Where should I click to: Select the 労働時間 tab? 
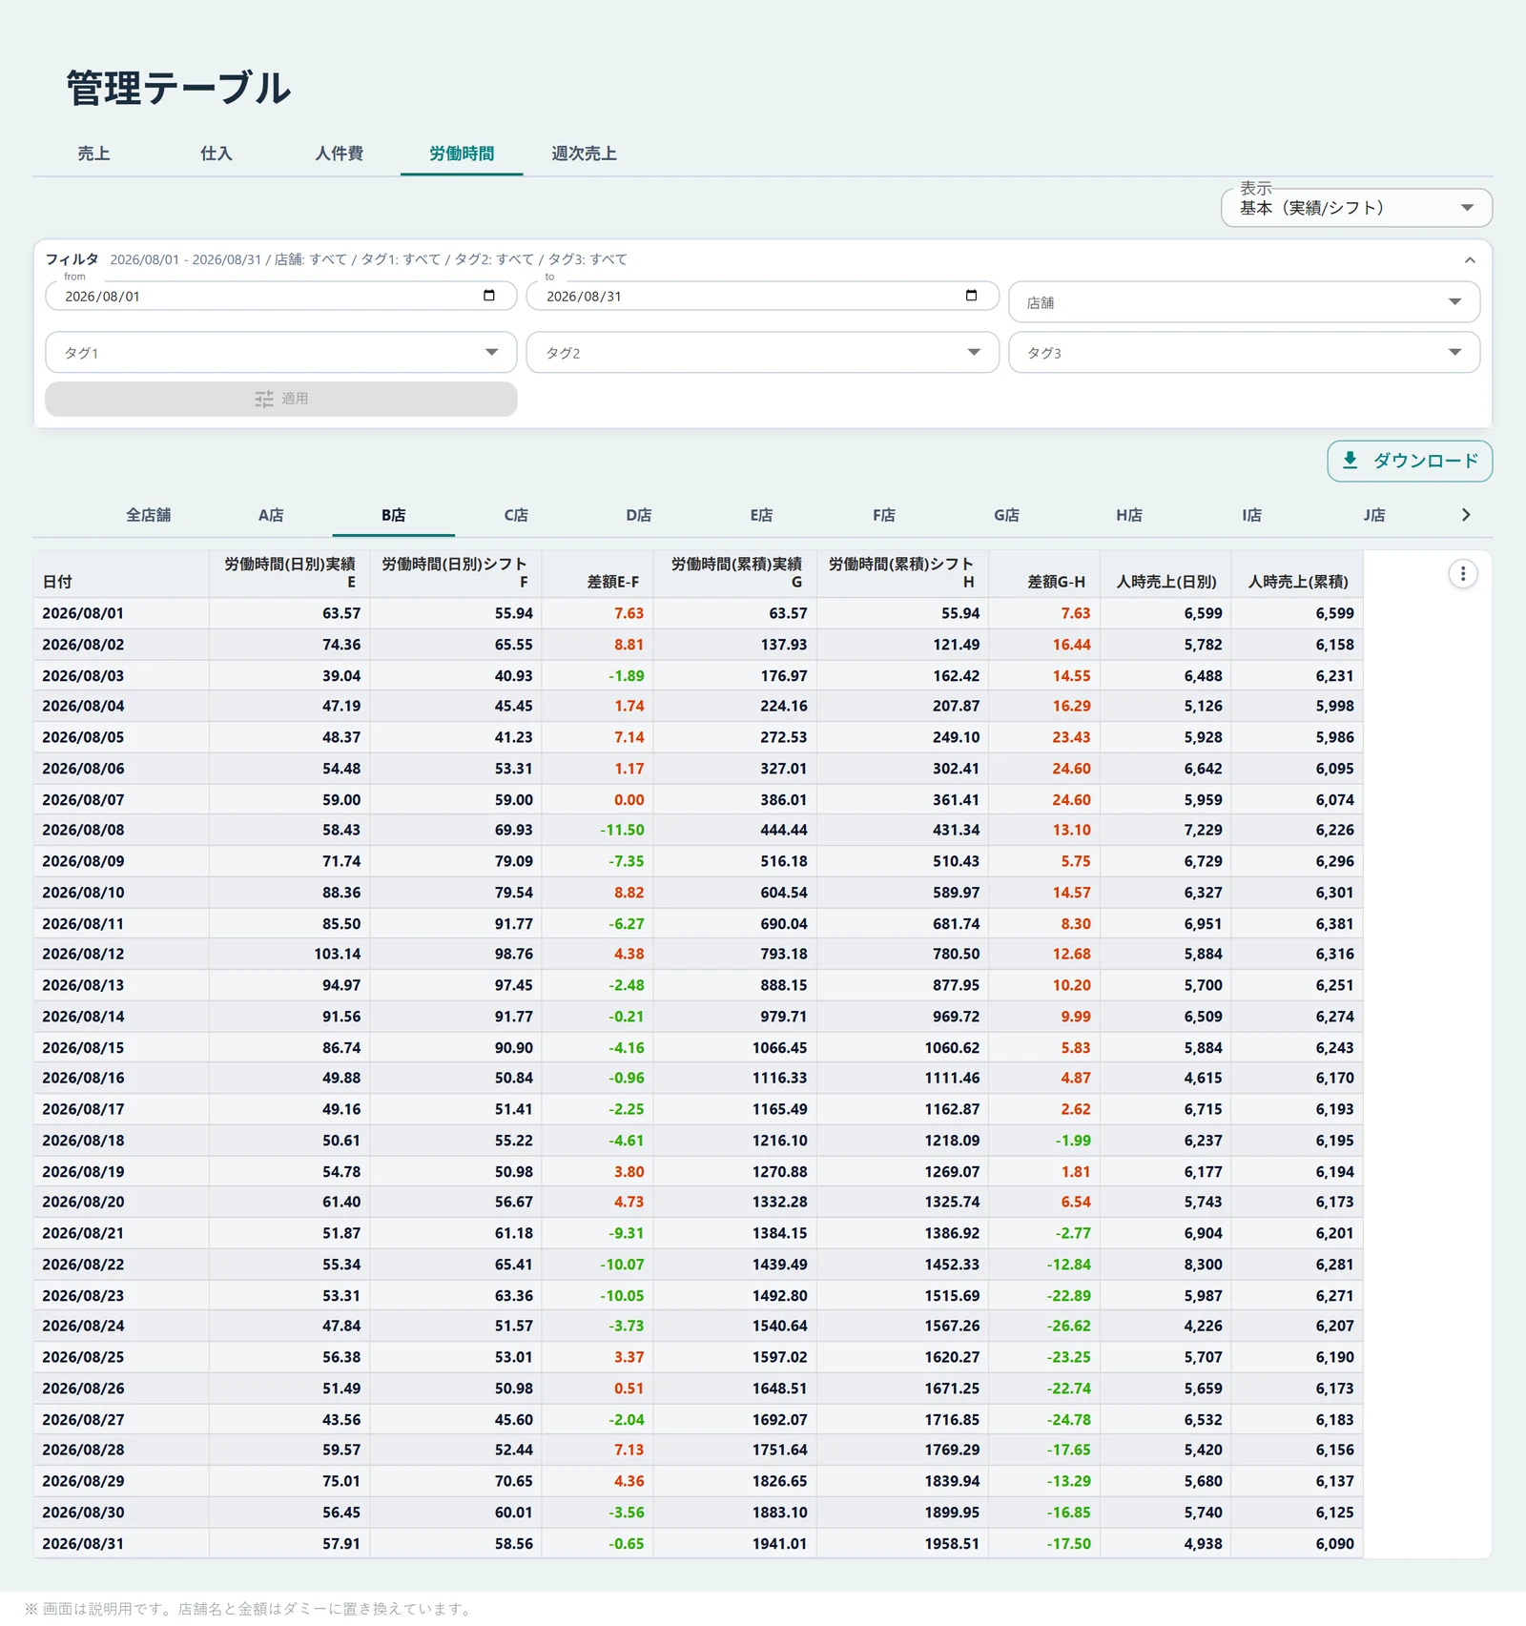[x=462, y=154]
